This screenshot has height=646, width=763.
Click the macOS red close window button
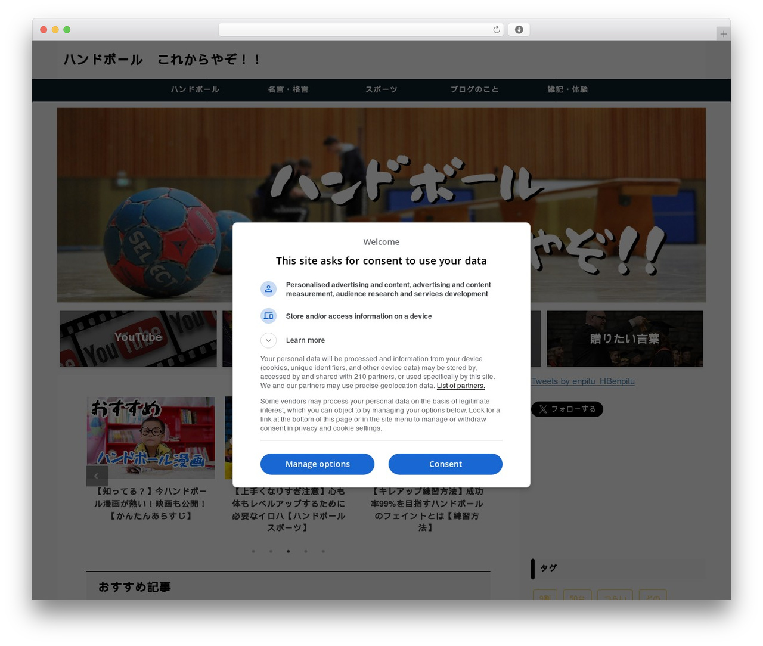point(44,30)
